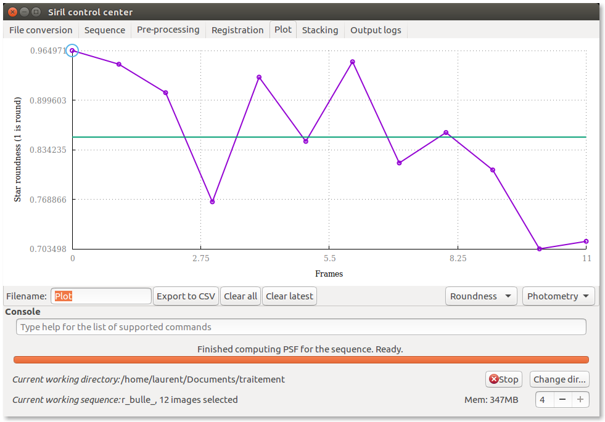This screenshot has height=422, width=605.
Task: Increase thread count with plus button
Action: tap(580, 399)
